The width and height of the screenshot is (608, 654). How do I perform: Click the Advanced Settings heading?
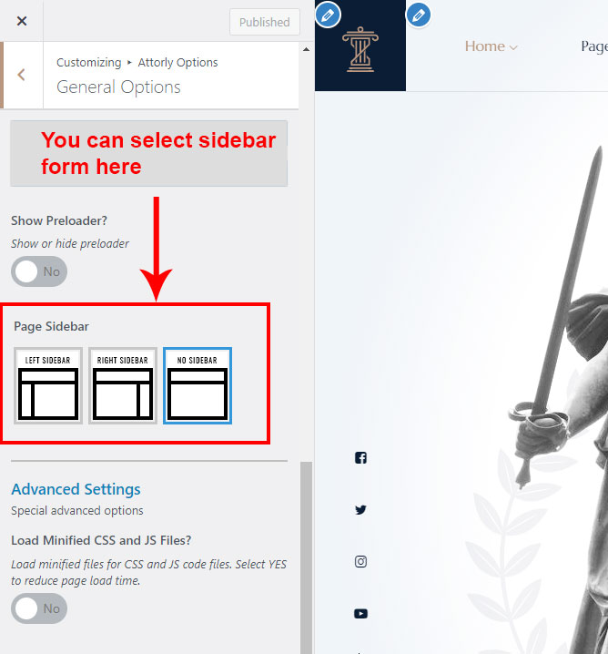pos(76,489)
